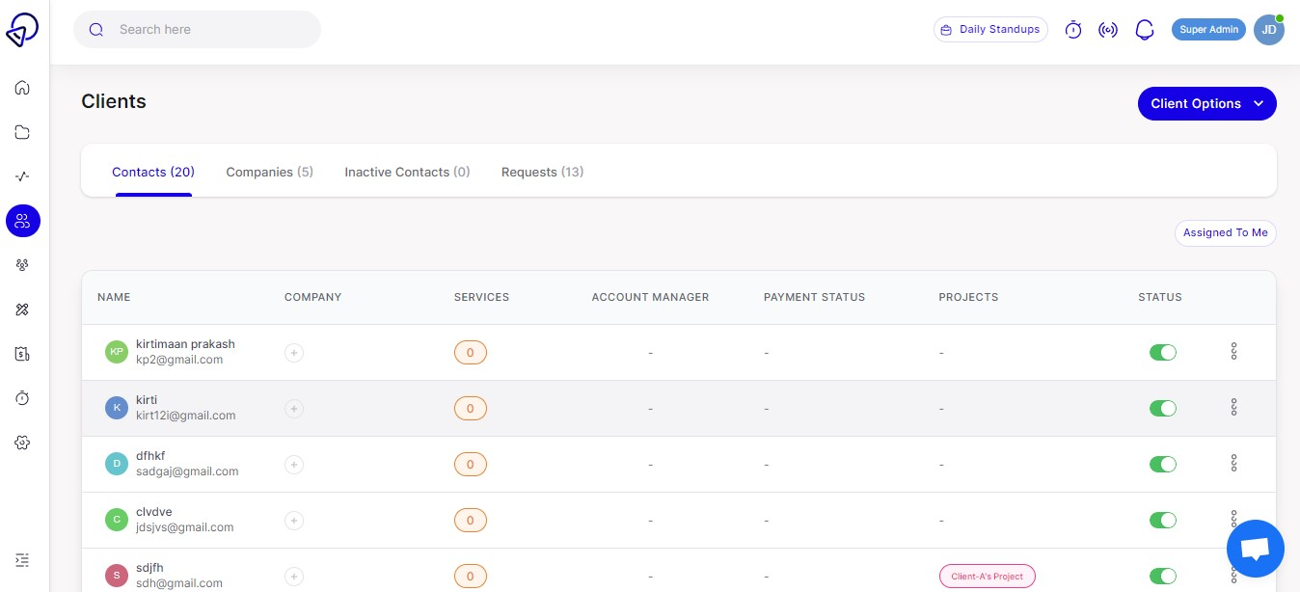Open the row options menu for clvdve

(1234, 518)
